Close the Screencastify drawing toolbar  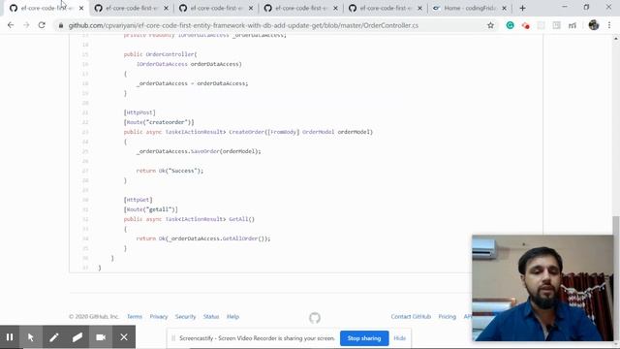[124, 337]
